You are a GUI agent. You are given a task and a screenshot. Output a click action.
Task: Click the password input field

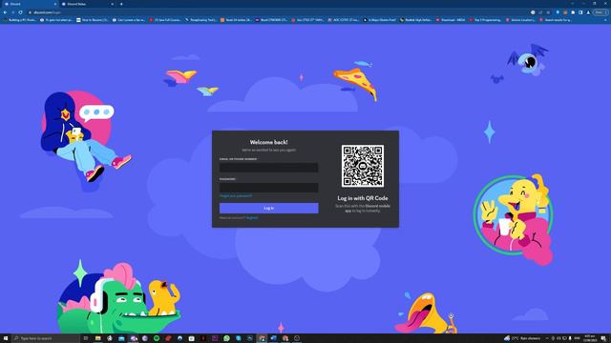tap(268, 188)
